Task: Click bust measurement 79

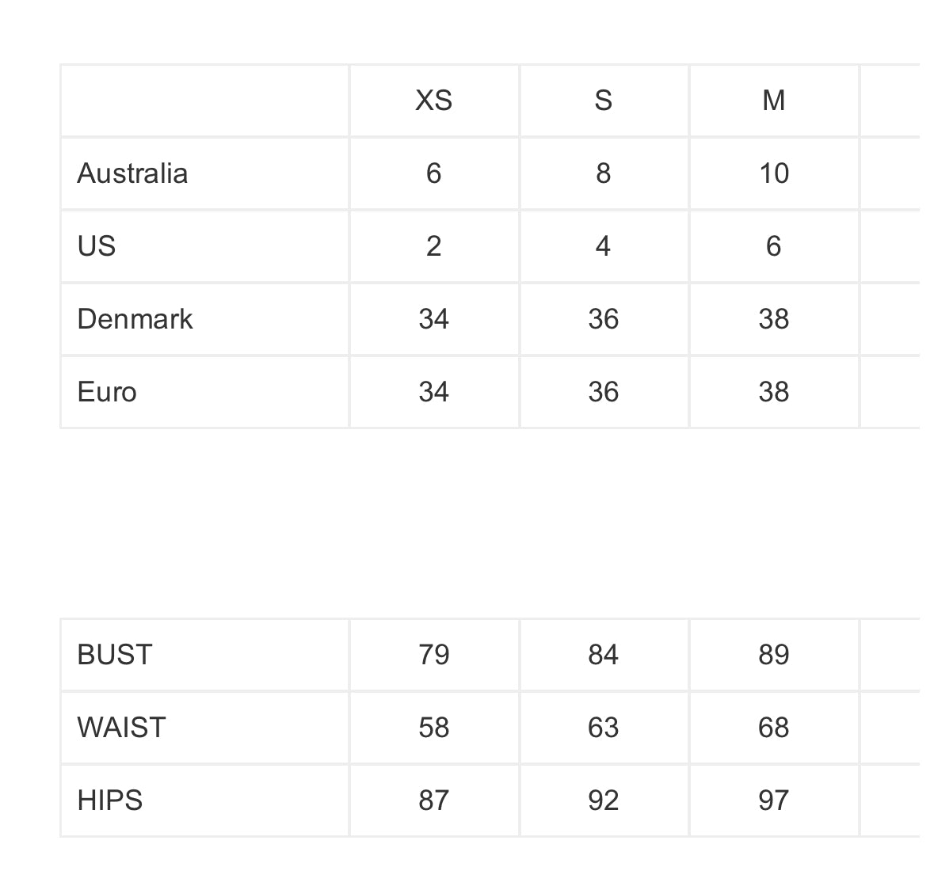Action: (433, 655)
